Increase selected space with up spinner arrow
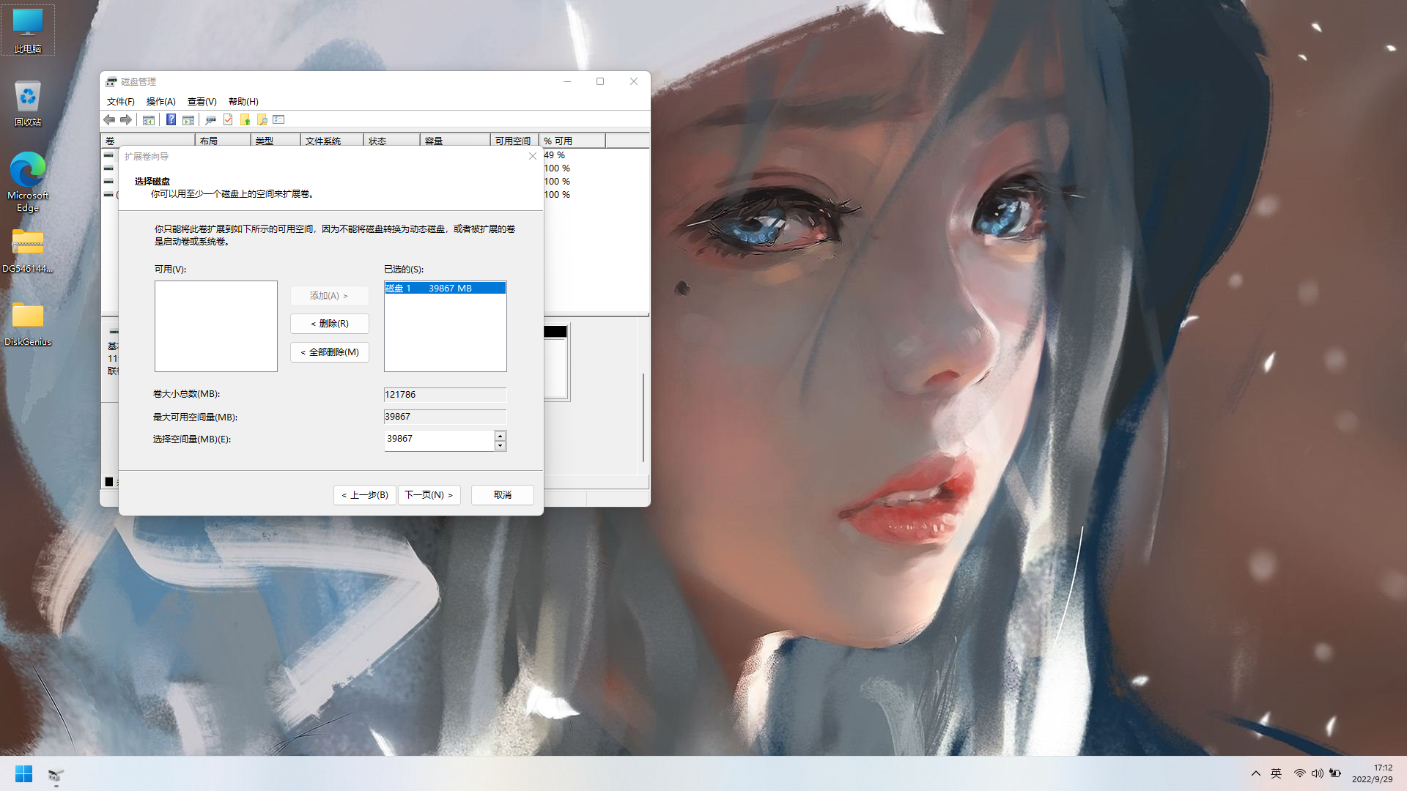The height and width of the screenshot is (791, 1407). pos(500,436)
